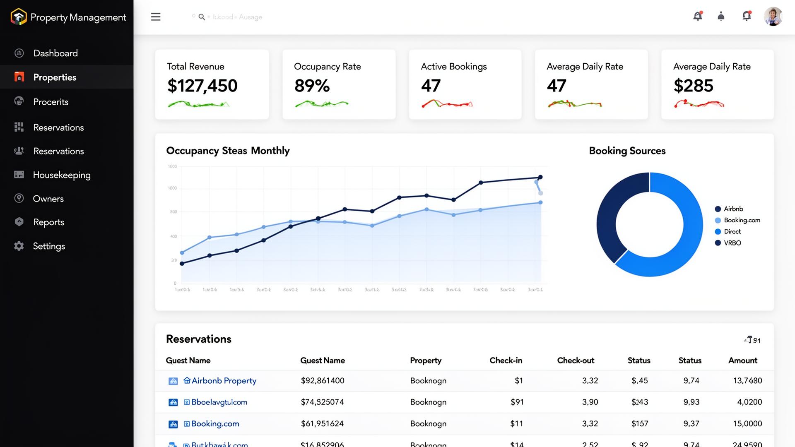
Task: Click the small house icon before Airbonb Property
Action: coord(187,380)
